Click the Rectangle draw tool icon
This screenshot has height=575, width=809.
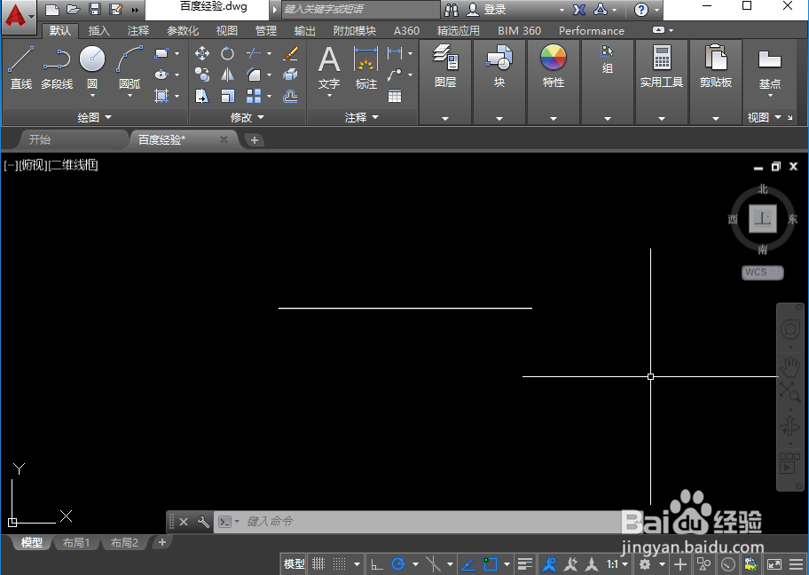tap(161, 53)
